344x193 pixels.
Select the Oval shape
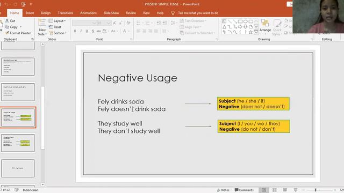245,21
